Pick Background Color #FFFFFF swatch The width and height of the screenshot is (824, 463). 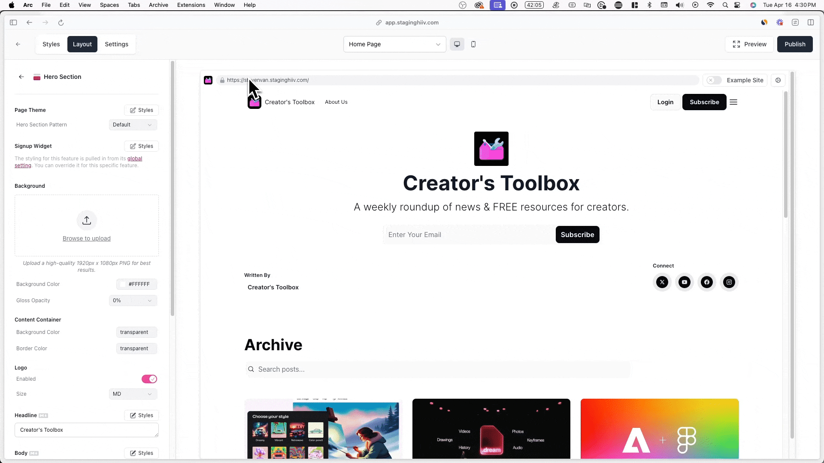[x=136, y=284]
